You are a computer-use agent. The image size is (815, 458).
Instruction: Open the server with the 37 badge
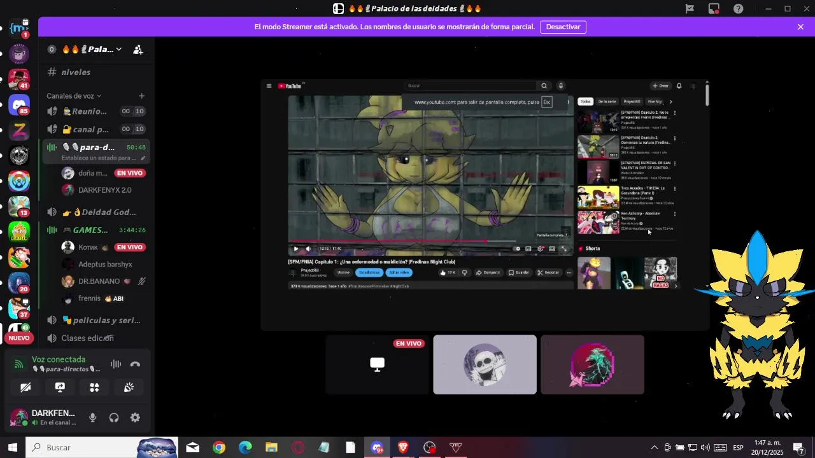19,309
